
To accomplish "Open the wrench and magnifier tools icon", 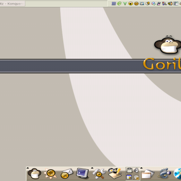I will (x=99, y=174).
